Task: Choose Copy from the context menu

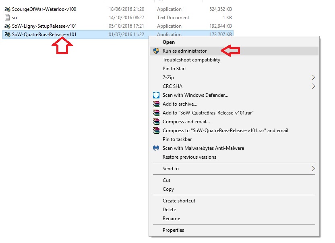Action: (234, 189)
